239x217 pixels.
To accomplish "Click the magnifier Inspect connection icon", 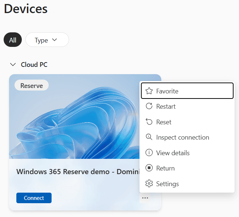I will click(x=149, y=137).
